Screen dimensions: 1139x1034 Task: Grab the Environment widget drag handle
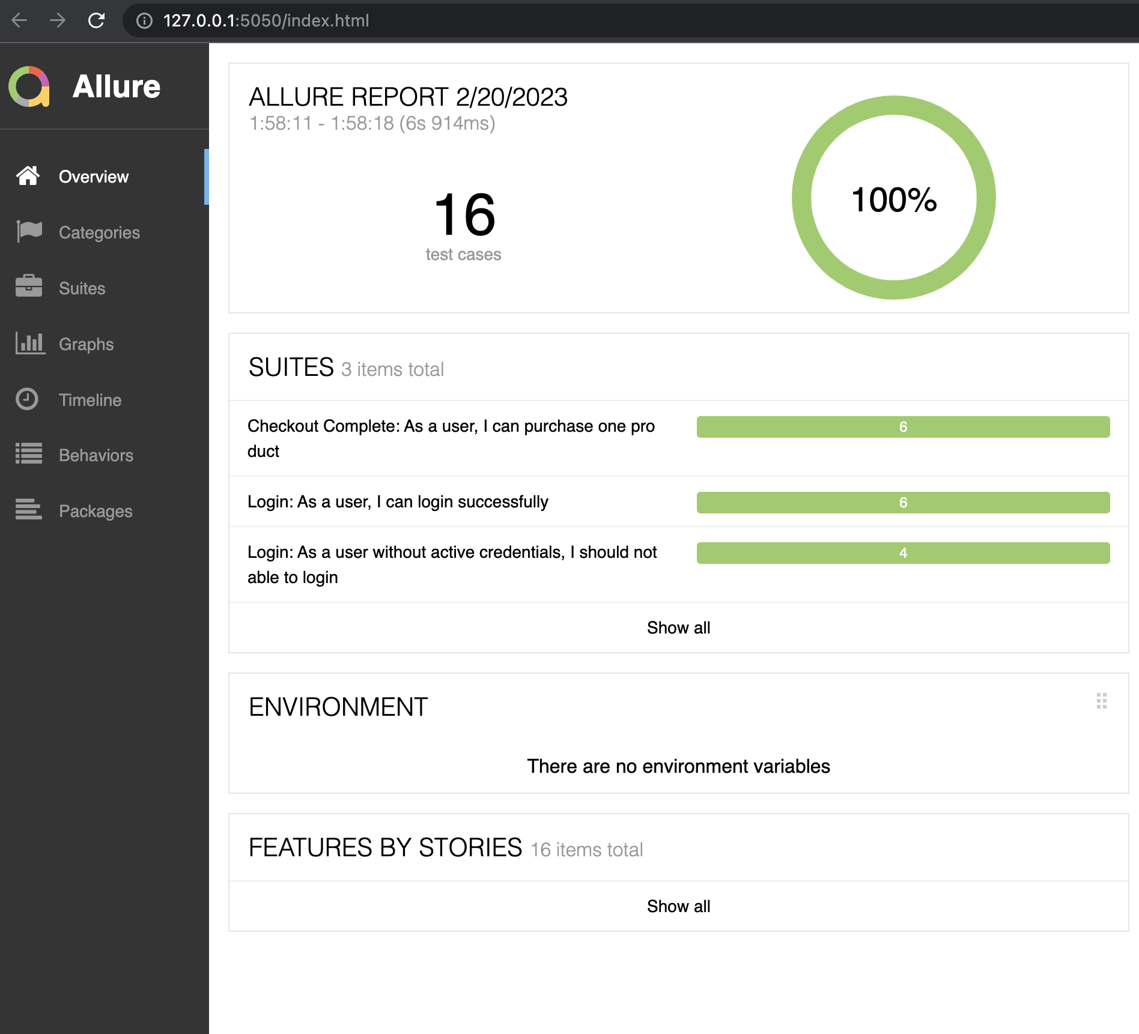point(1101,700)
